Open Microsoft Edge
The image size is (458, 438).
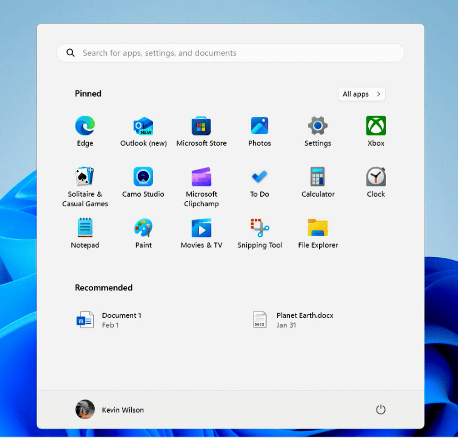85,126
